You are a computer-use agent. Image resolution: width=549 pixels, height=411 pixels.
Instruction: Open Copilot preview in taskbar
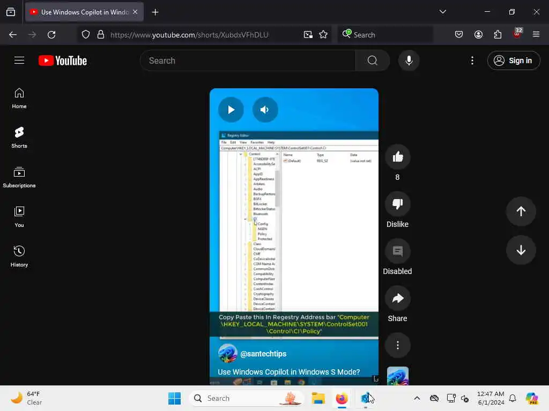[532, 398]
